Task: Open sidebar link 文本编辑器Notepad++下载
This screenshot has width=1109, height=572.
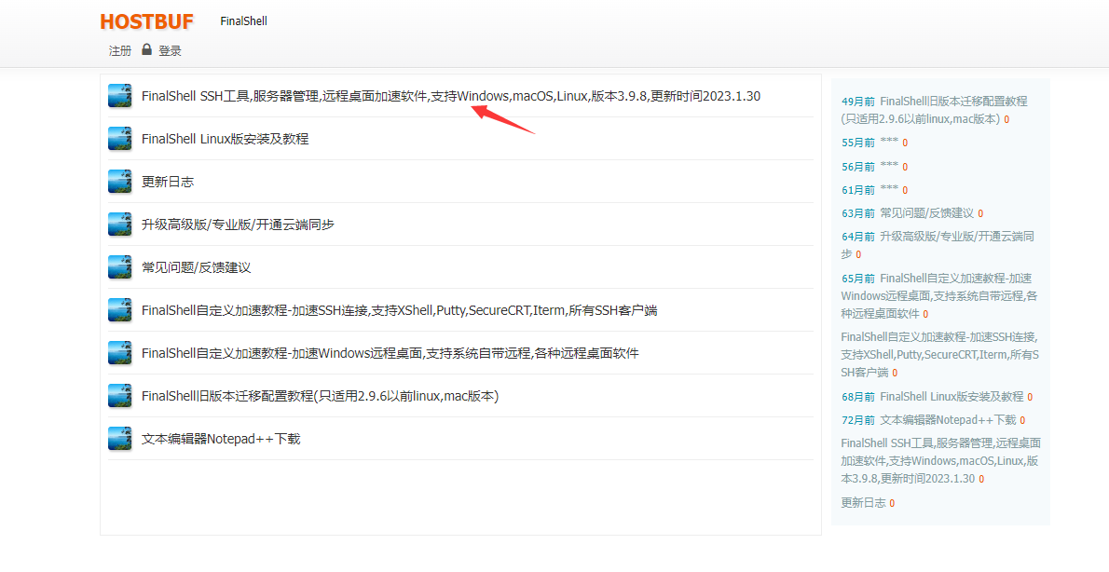Action: click(x=948, y=420)
